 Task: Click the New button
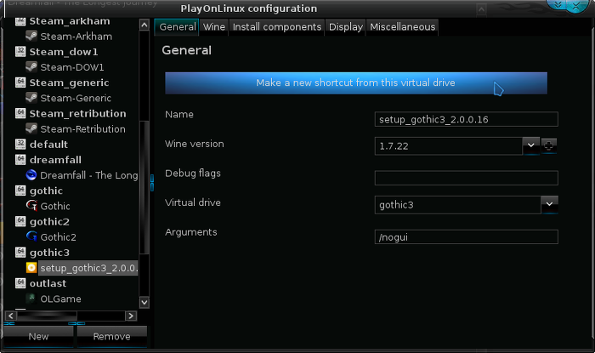pyautogui.click(x=38, y=336)
